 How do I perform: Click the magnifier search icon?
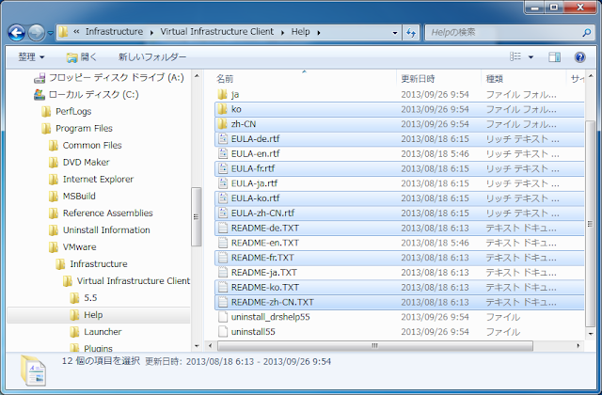[587, 33]
